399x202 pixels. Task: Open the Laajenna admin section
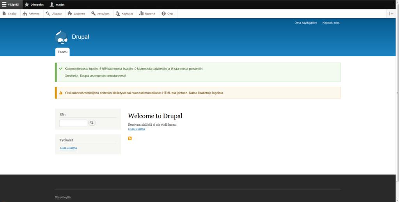[x=76, y=14]
